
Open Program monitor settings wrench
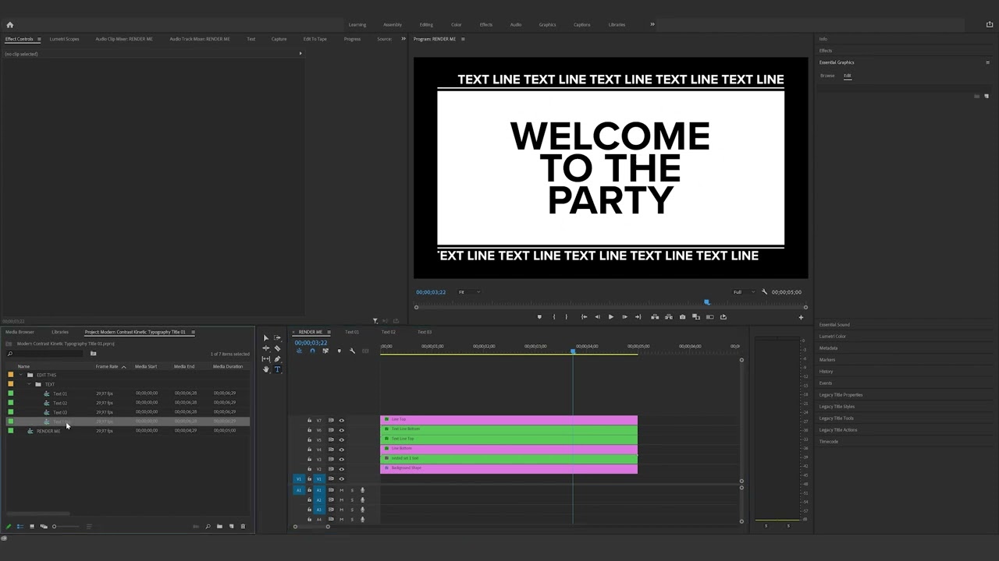[764, 292]
